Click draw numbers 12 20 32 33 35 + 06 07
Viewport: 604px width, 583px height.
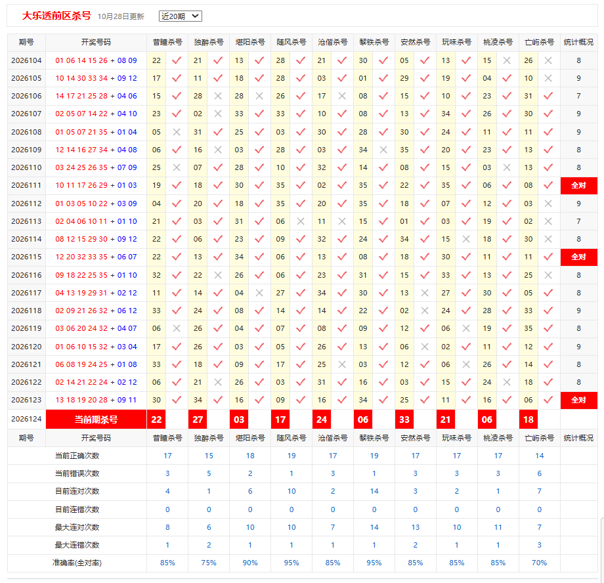click(x=96, y=257)
